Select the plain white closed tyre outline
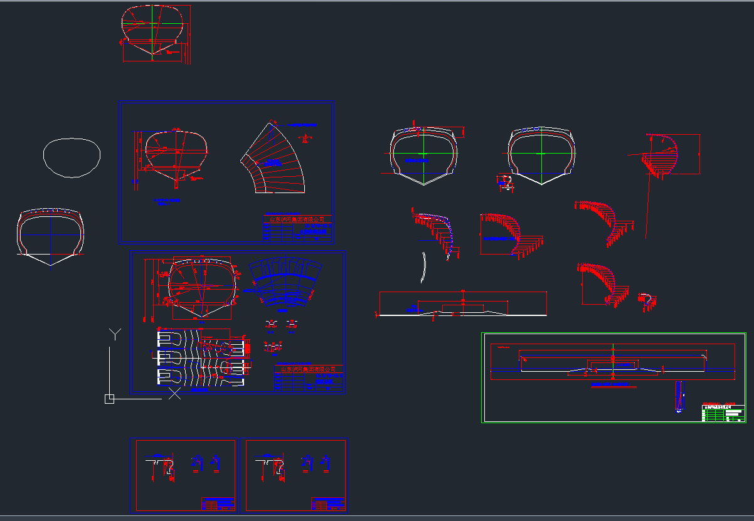Screen dimensions: 754x521 pos(72,157)
